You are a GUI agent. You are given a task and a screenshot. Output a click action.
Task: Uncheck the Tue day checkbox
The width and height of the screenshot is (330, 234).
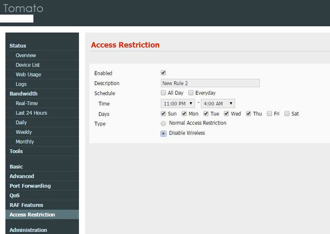point(206,113)
